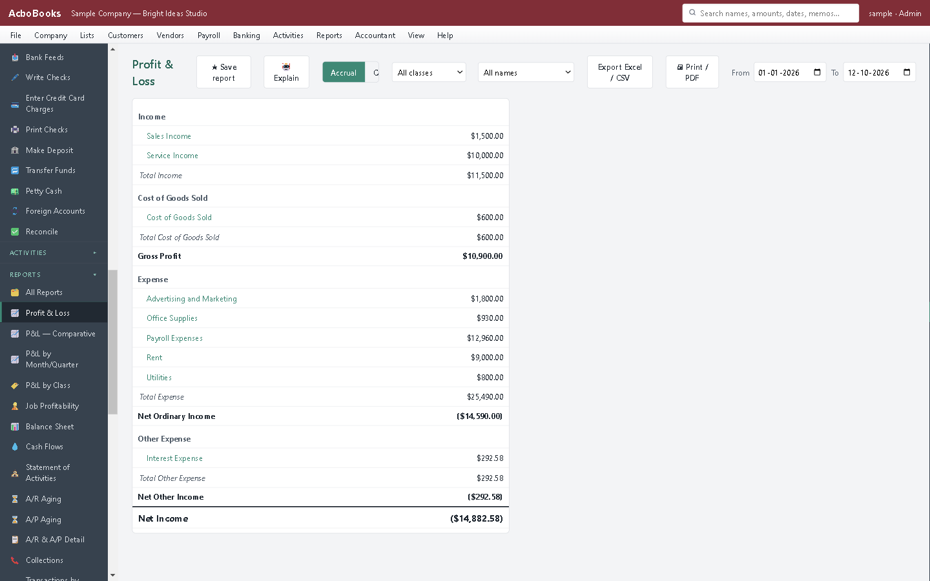Image resolution: width=930 pixels, height=581 pixels.
Task: Click the sidebar vertical scrollbar thumb
Action: point(112,342)
